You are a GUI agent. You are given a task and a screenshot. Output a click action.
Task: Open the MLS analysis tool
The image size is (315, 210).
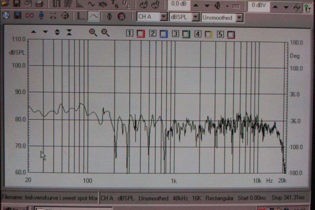tap(57, 4)
